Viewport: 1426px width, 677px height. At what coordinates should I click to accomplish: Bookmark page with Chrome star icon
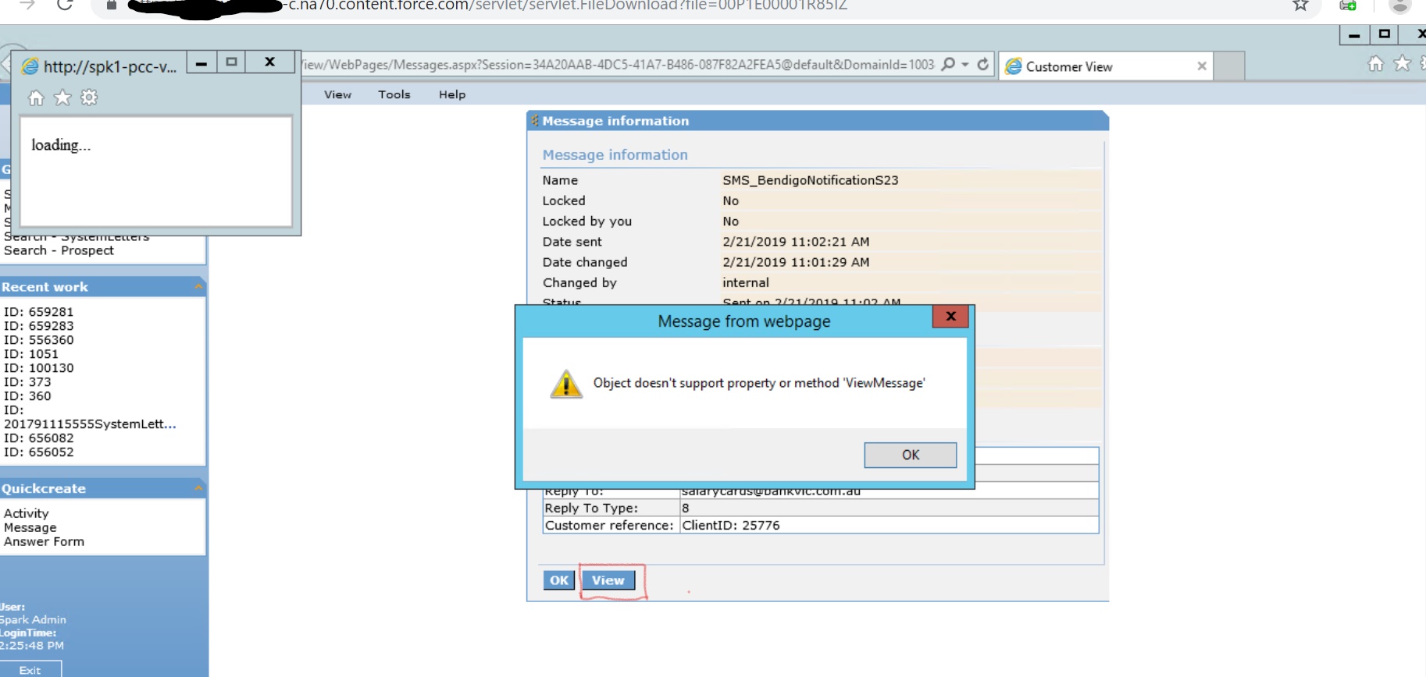tap(1300, 5)
